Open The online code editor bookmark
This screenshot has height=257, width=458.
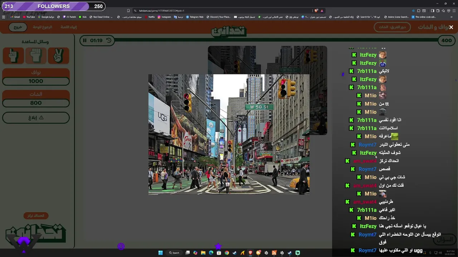tap(424, 17)
